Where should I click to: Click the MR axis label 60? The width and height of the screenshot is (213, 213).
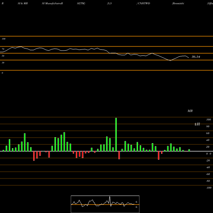pyautogui.click(x=207, y=133)
